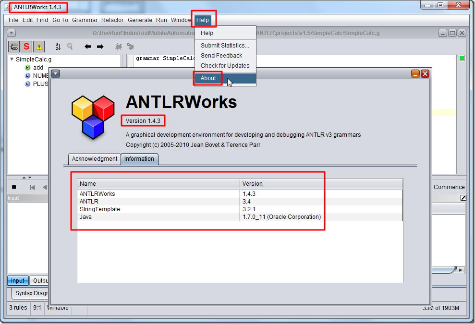Choose Send Feedback menu entry
This screenshot has width=475, height=324.
(x=225, y=55)
